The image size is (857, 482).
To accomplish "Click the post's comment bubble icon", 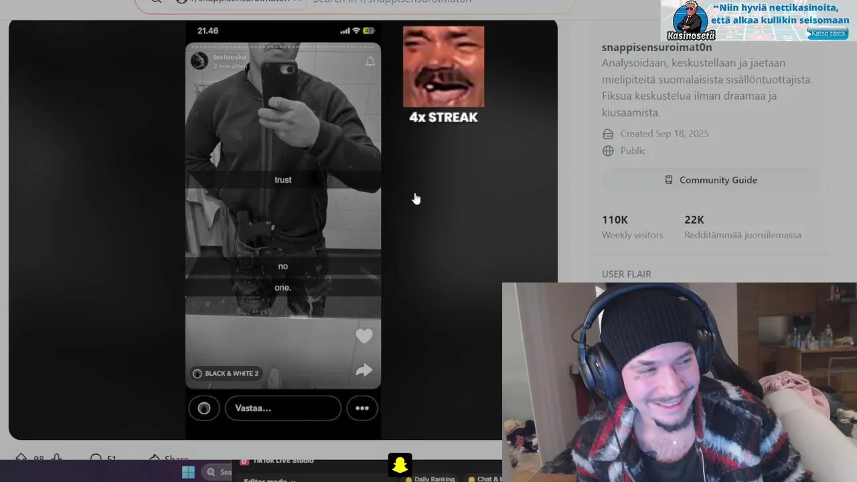I will coord(96,459).
